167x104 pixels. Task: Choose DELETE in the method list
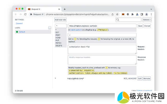[x=59, y=46]
